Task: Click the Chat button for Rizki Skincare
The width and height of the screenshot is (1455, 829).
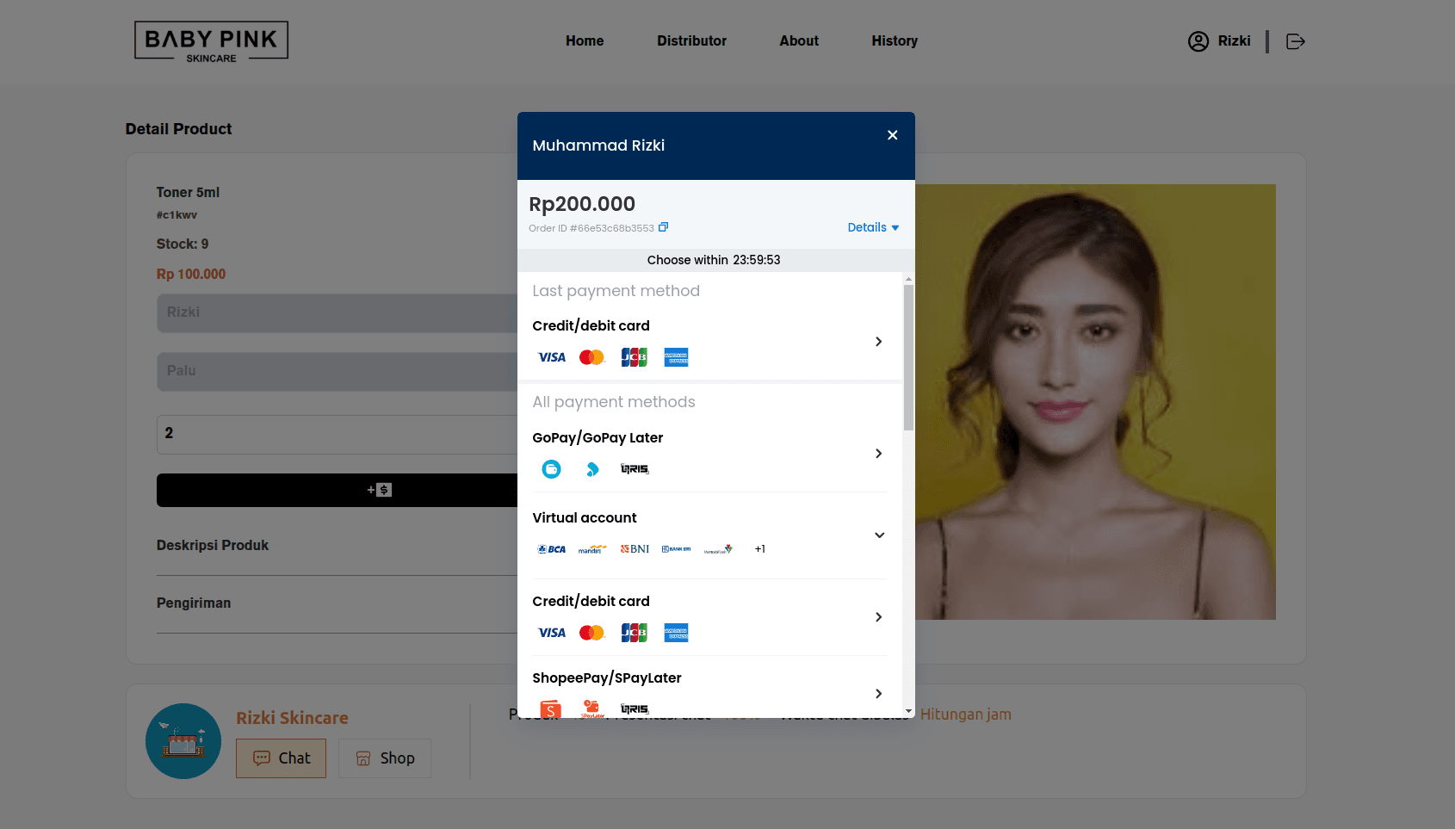Action: [x=281, y=758]
